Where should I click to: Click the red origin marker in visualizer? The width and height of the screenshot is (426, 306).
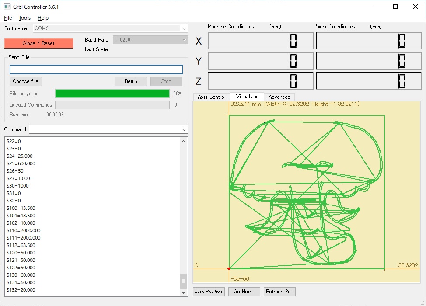pos(229,268)
